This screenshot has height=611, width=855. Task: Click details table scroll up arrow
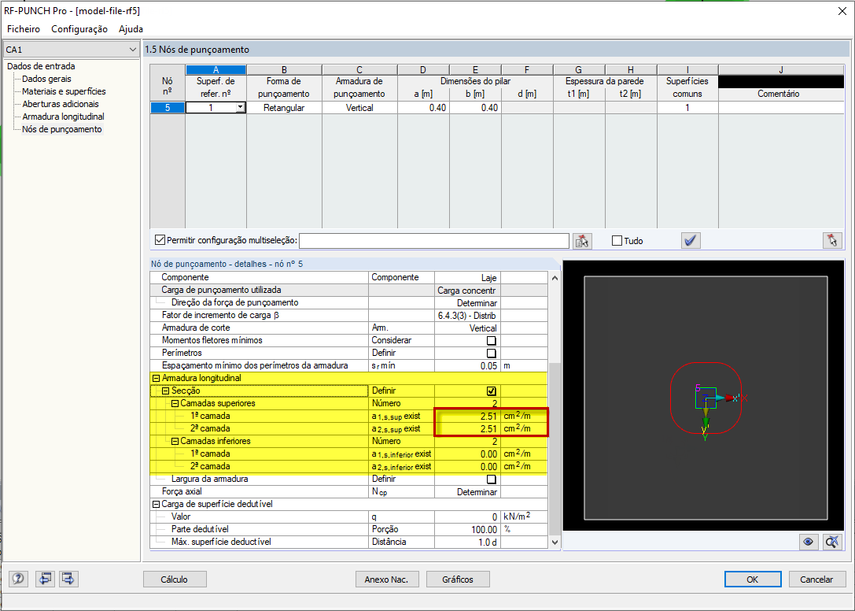[555, 278]
